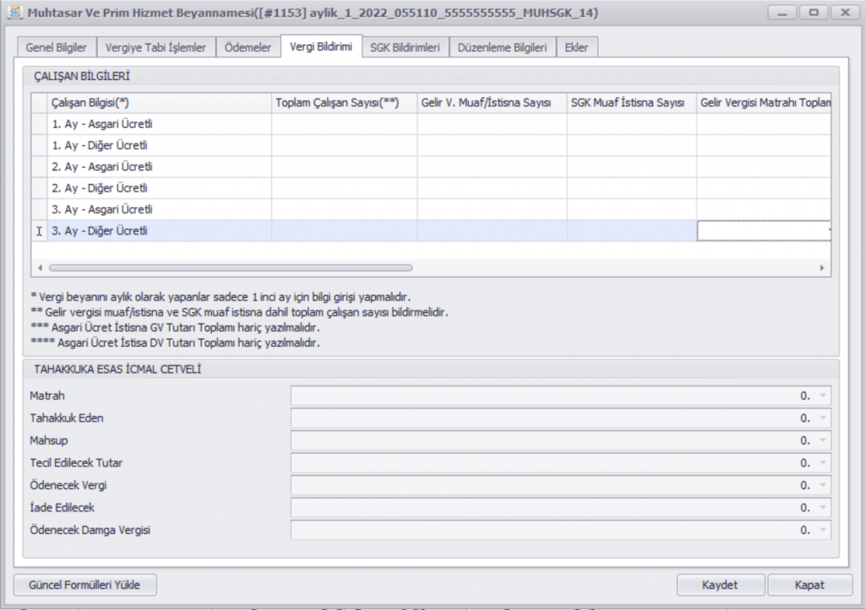865x610 pixels.
Task: Open Ödenecek Damga Vergisi dropdown arrow
Action: (823, 530)
